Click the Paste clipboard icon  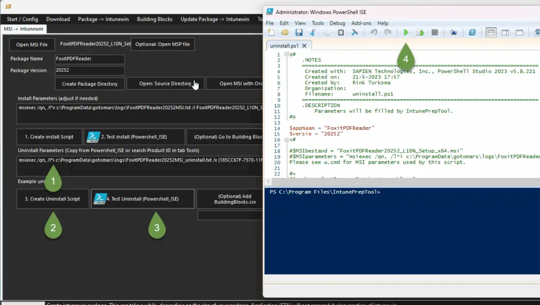tap(341, 33)
